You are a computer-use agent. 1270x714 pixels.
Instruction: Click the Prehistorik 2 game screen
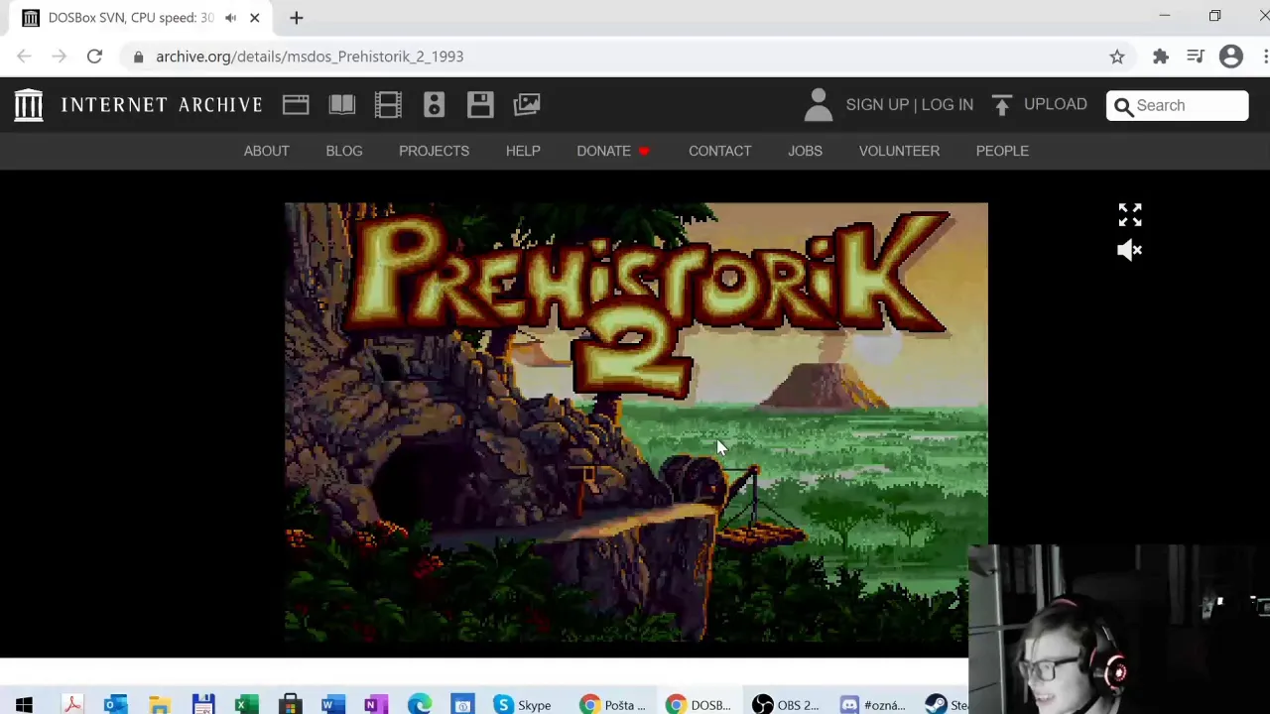636,421
